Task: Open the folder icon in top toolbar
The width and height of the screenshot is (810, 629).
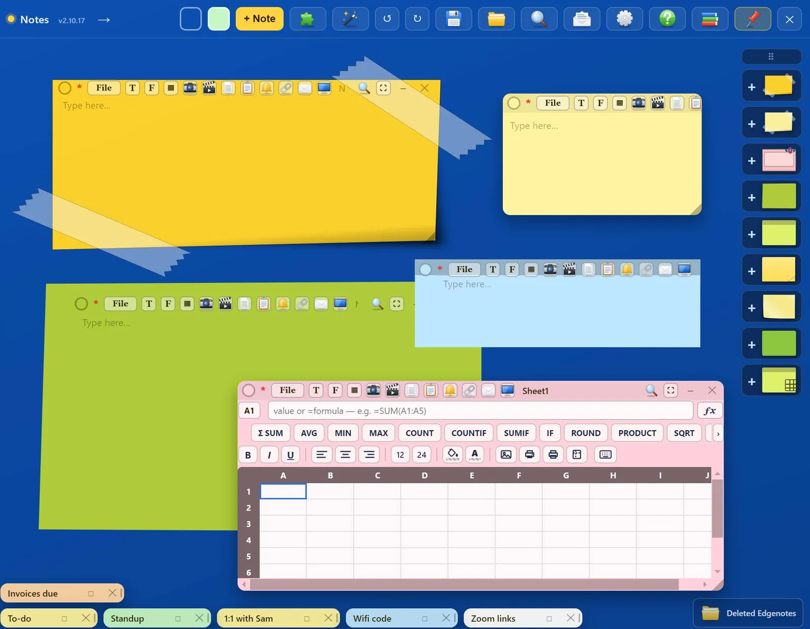Action: pyautogui.click(x=496, y=19)
